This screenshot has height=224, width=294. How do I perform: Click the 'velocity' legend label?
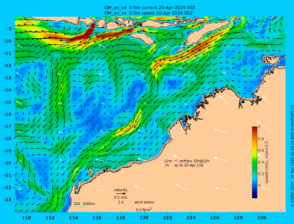[121, 190]
